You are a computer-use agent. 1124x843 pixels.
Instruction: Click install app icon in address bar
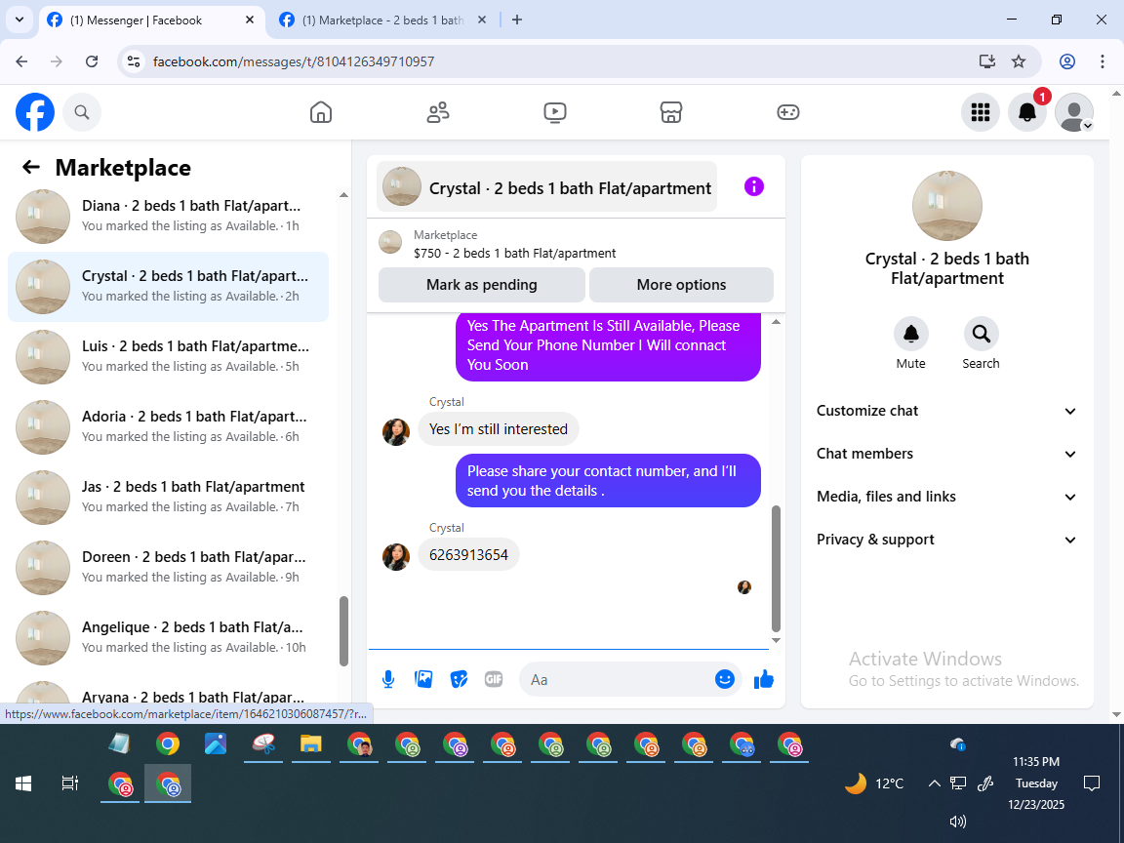click(987, 61)
